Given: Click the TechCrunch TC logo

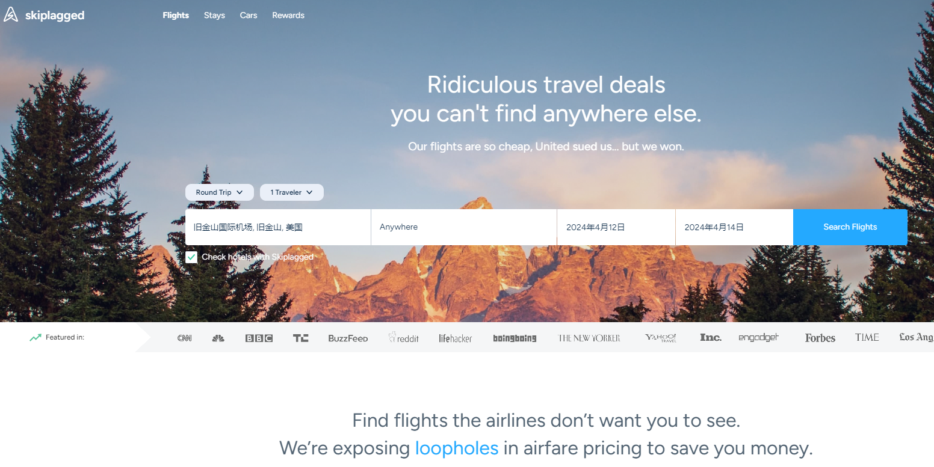Looking at the screenshot, I should [300, 338].
